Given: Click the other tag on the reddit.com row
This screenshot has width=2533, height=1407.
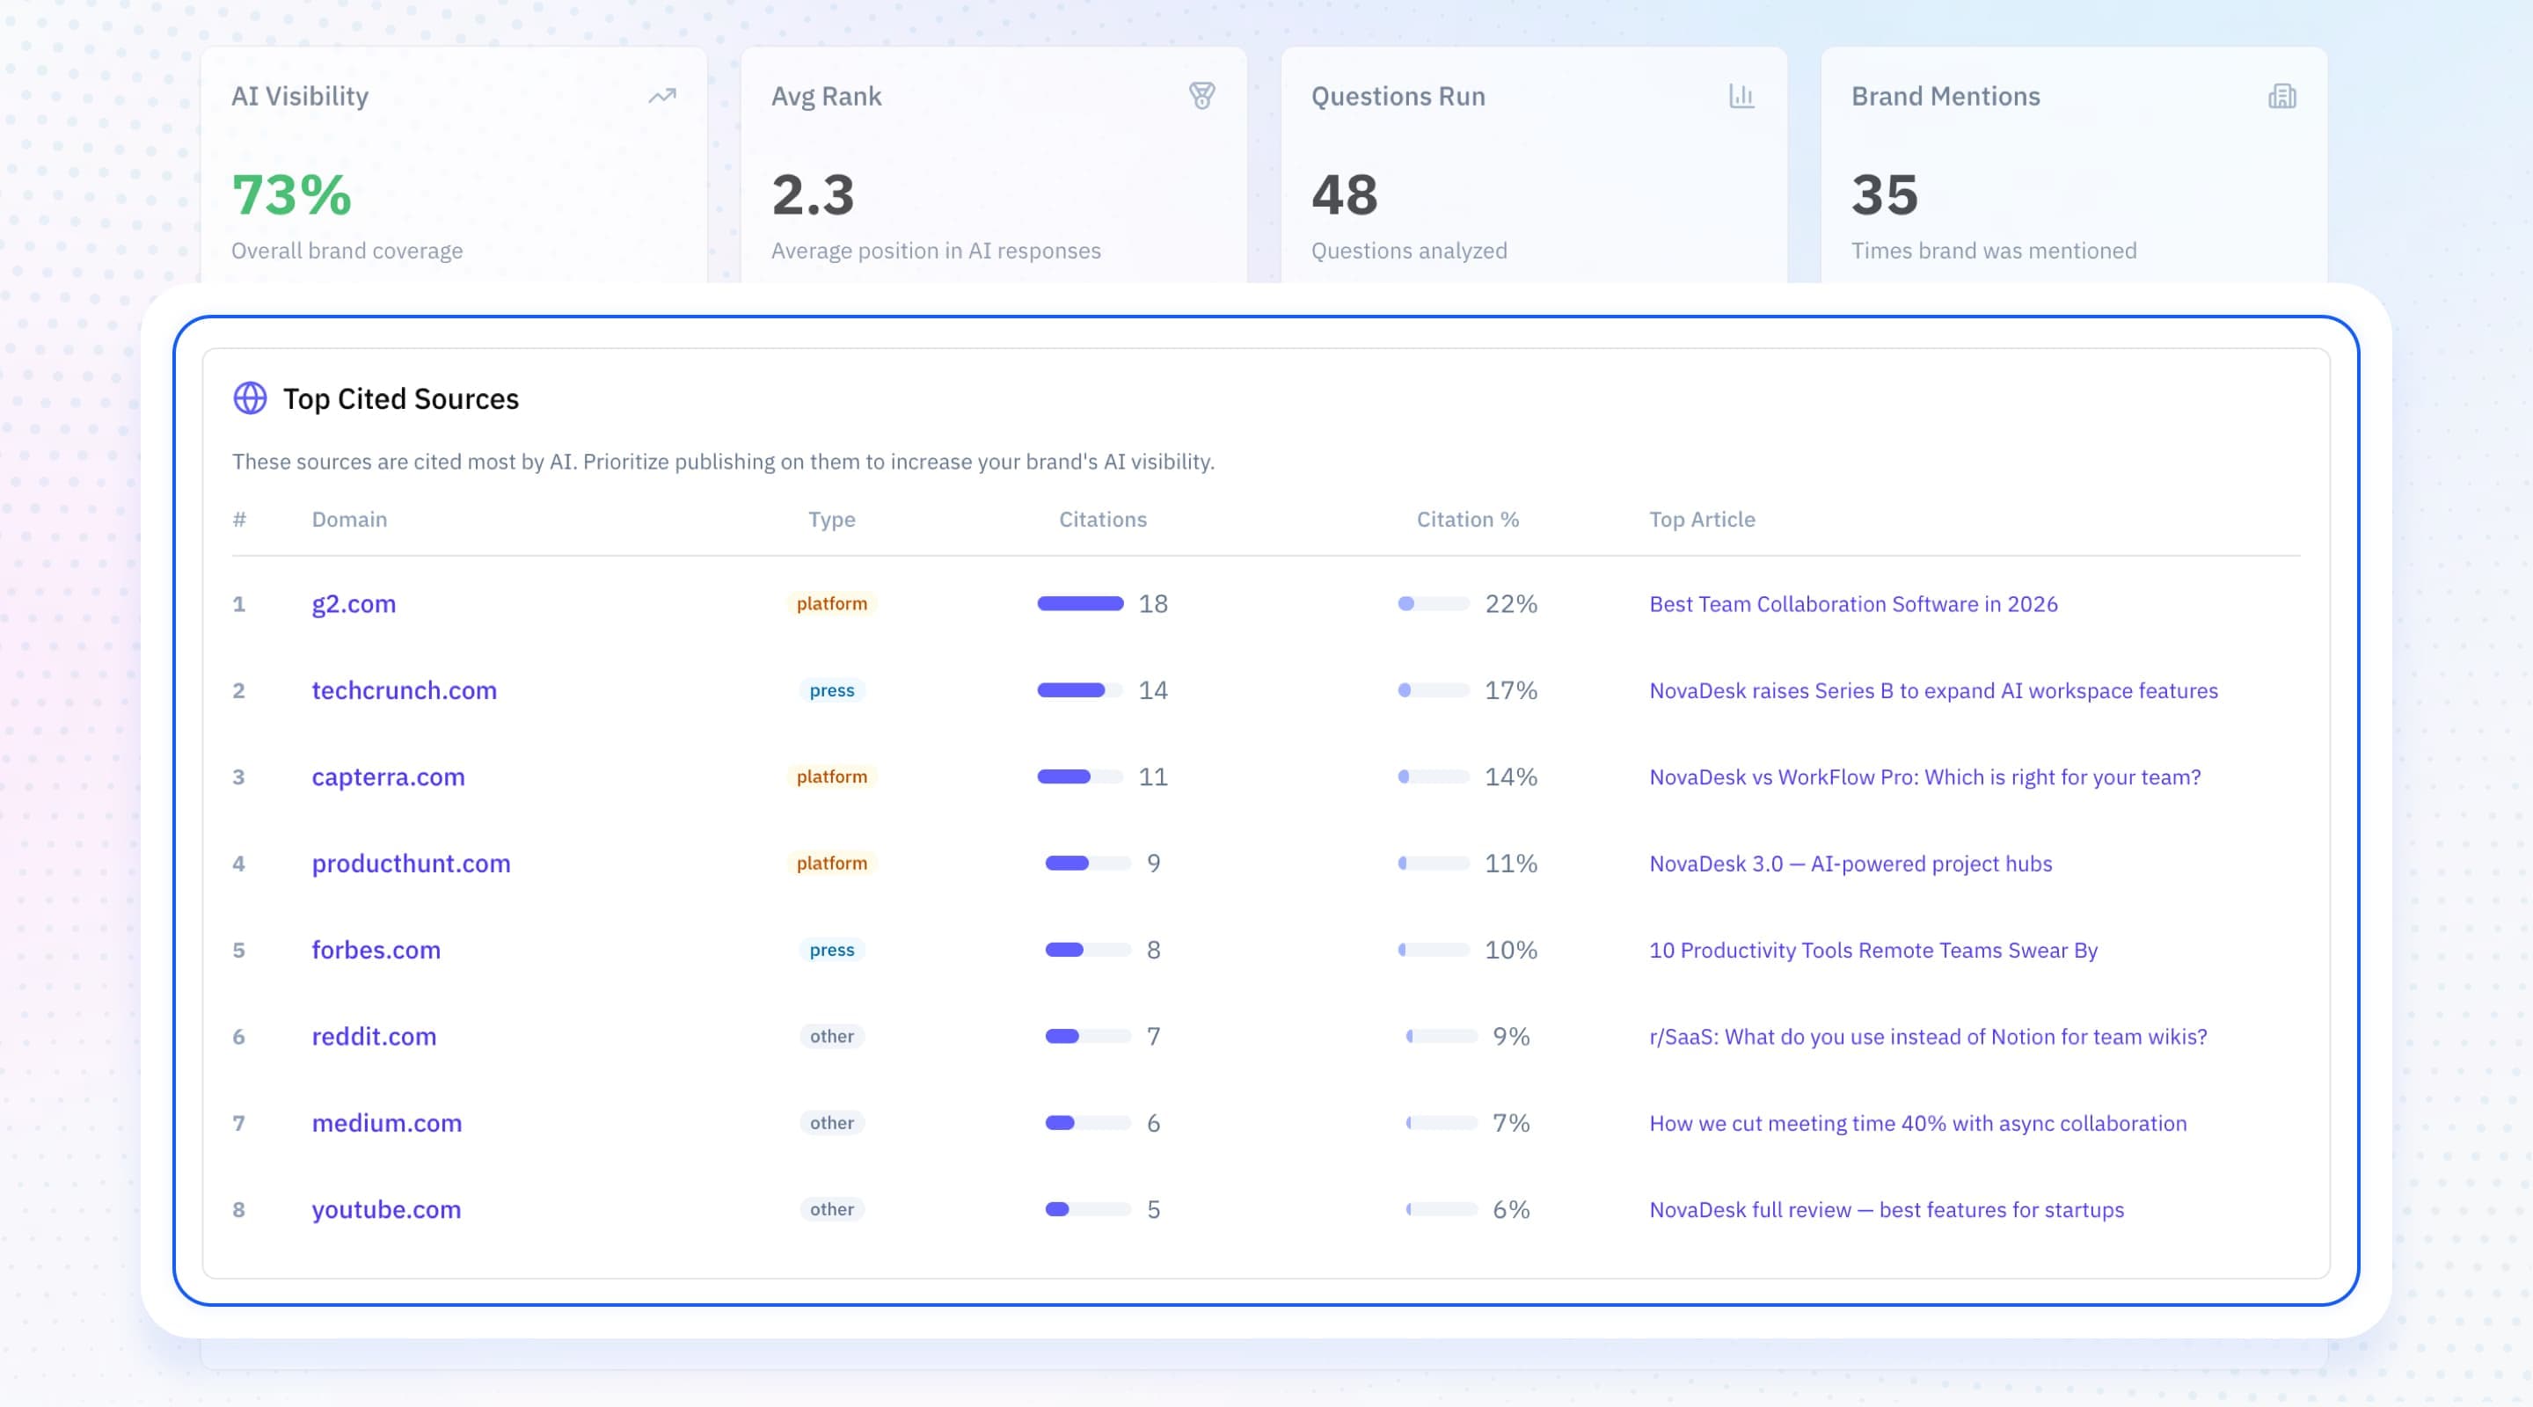Looking at the screenshot, I should coord(832,1036).
